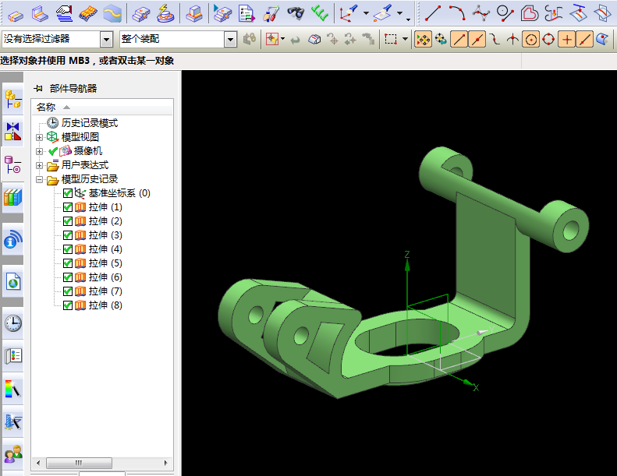The width and height of the screenshot is (617, 476).
Task: Open the Reuse Library books icon
Action: tap(13, 197)
